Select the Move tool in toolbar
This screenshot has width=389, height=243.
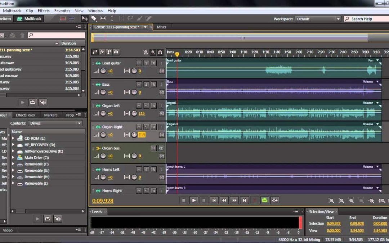[85, 18]
